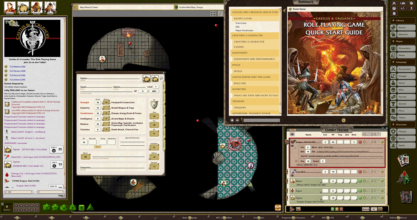Go to next Reference page arrow
This screenshot has width=417, height=220.
343,120
